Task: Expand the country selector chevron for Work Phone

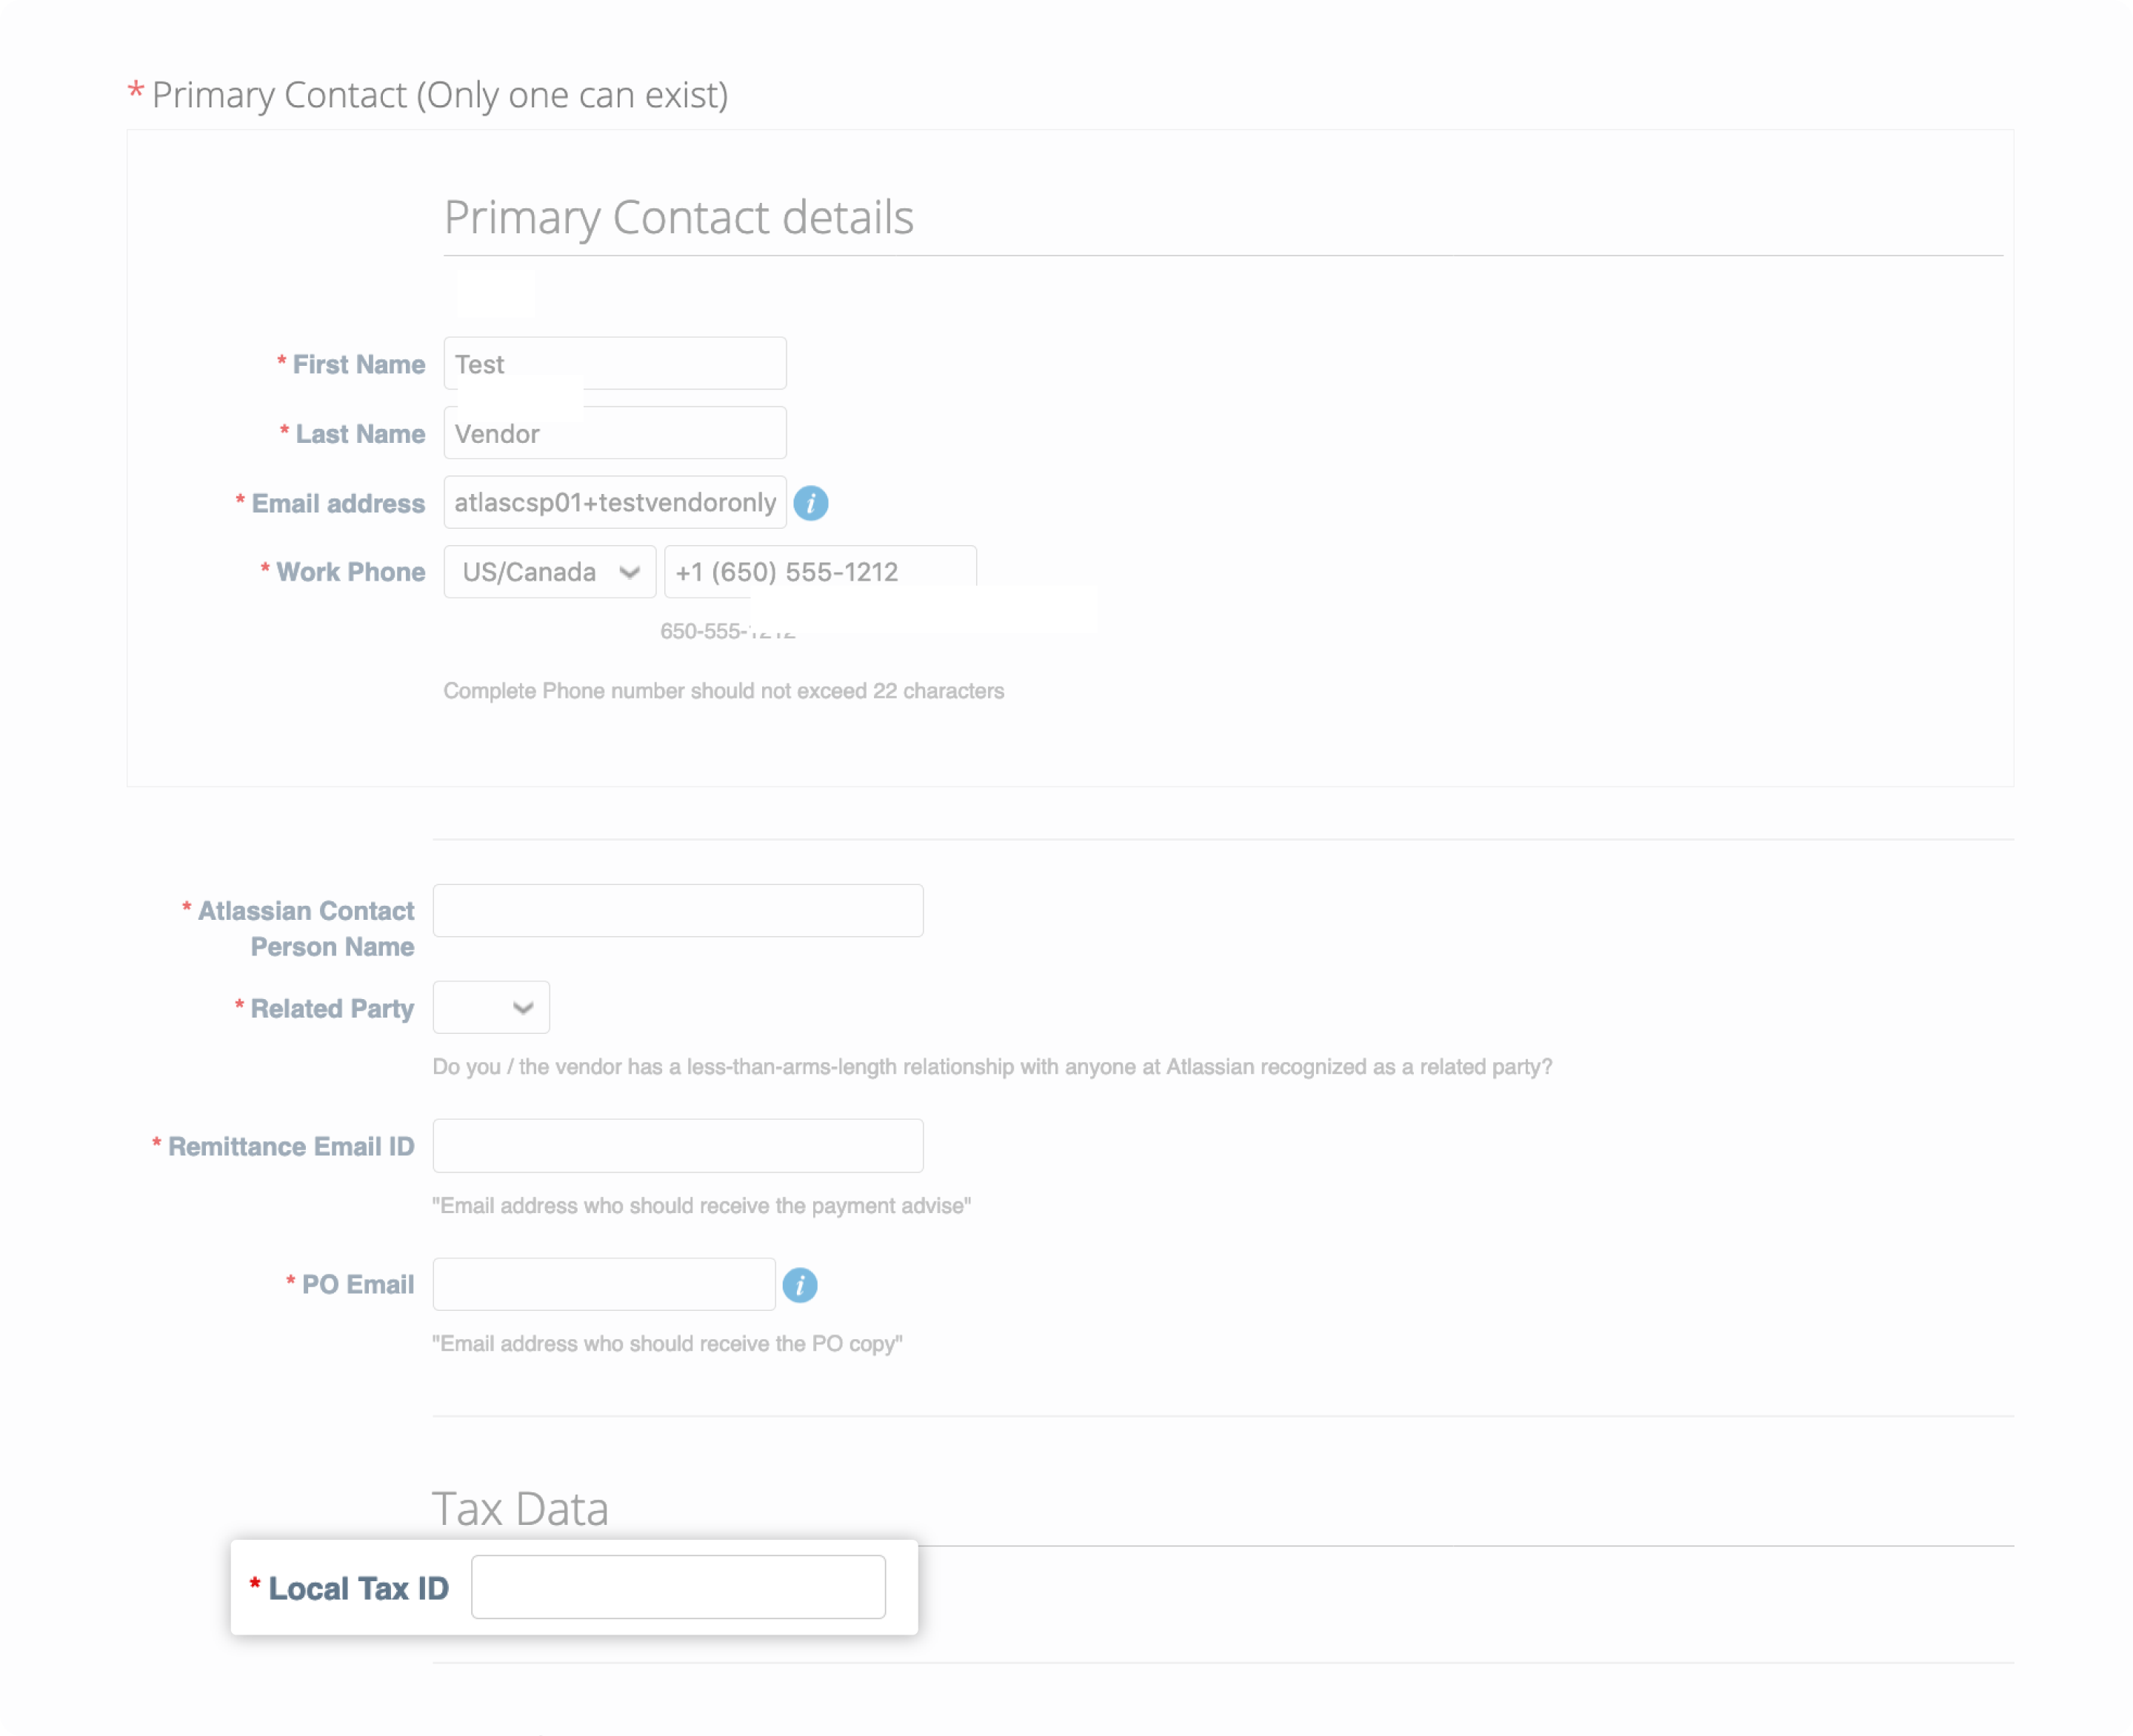Action: click(629, 571)
